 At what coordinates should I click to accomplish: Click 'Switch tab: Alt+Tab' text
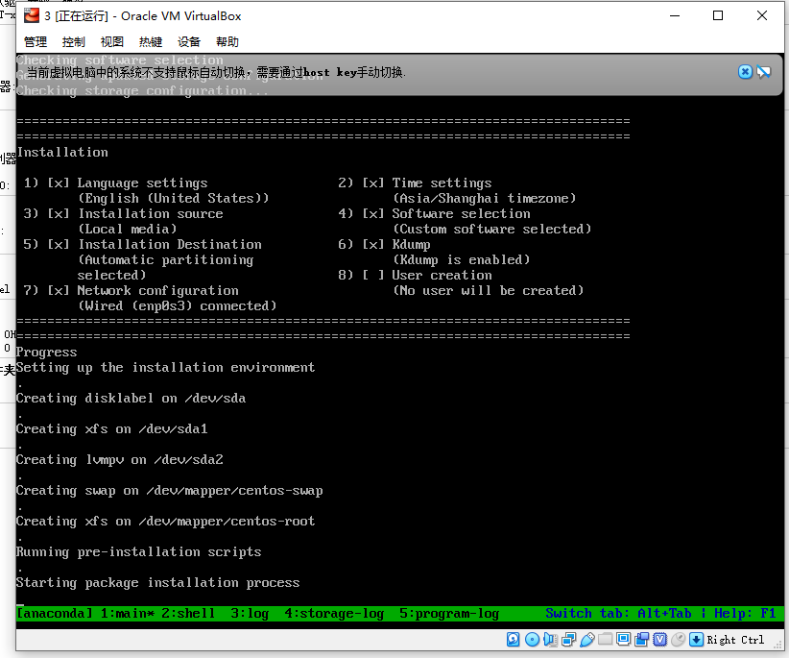tap(618, 613)
